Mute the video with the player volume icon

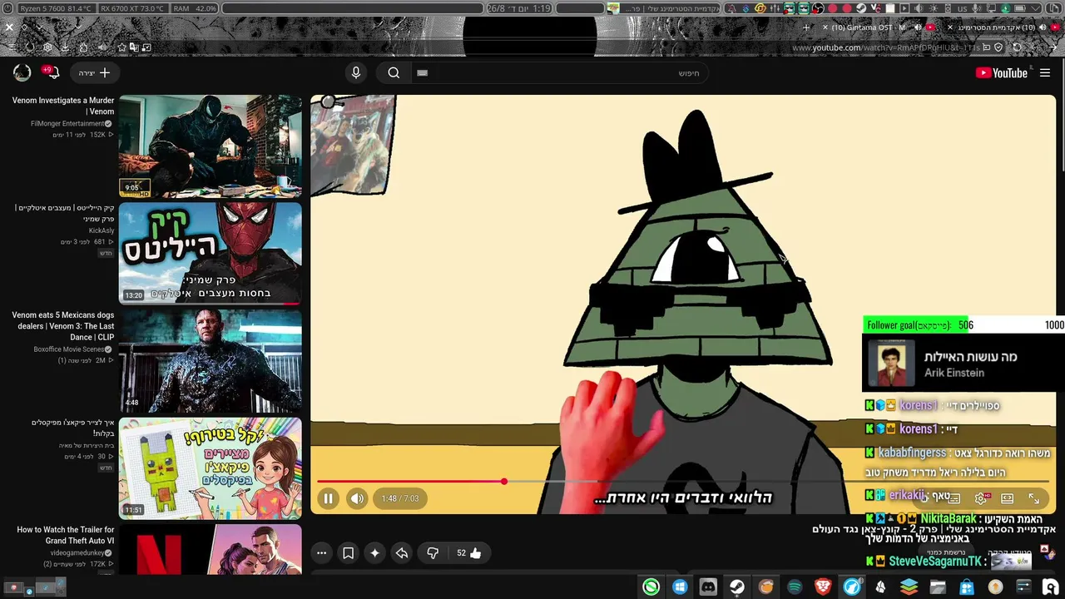click(357, 498)
